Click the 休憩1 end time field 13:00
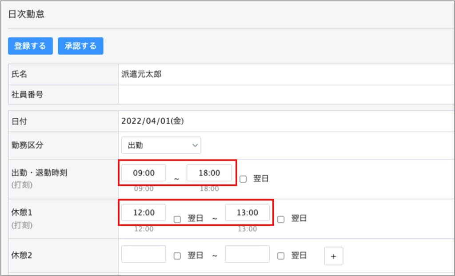The height and width of the screenshot is (276, 455). [x=247, y=212]
